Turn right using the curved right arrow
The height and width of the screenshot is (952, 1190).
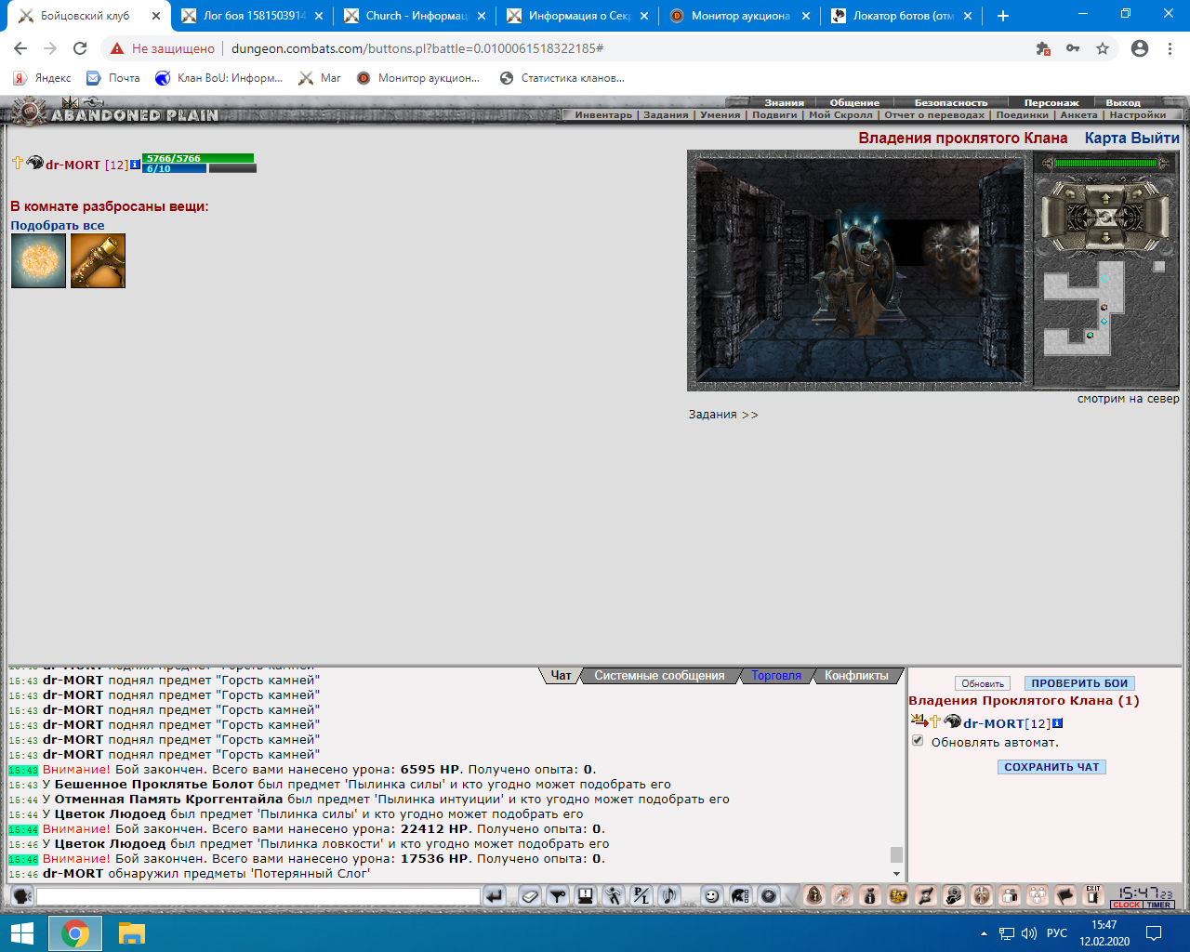tap(1137, 193)
